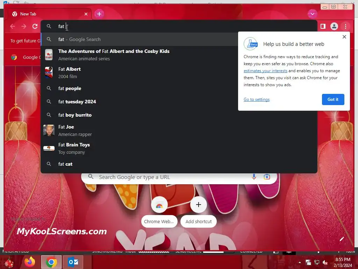Click the Add shortcut plus icon

coord(199,205)
